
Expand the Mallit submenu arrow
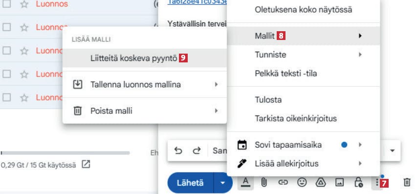tap(360, 36)
